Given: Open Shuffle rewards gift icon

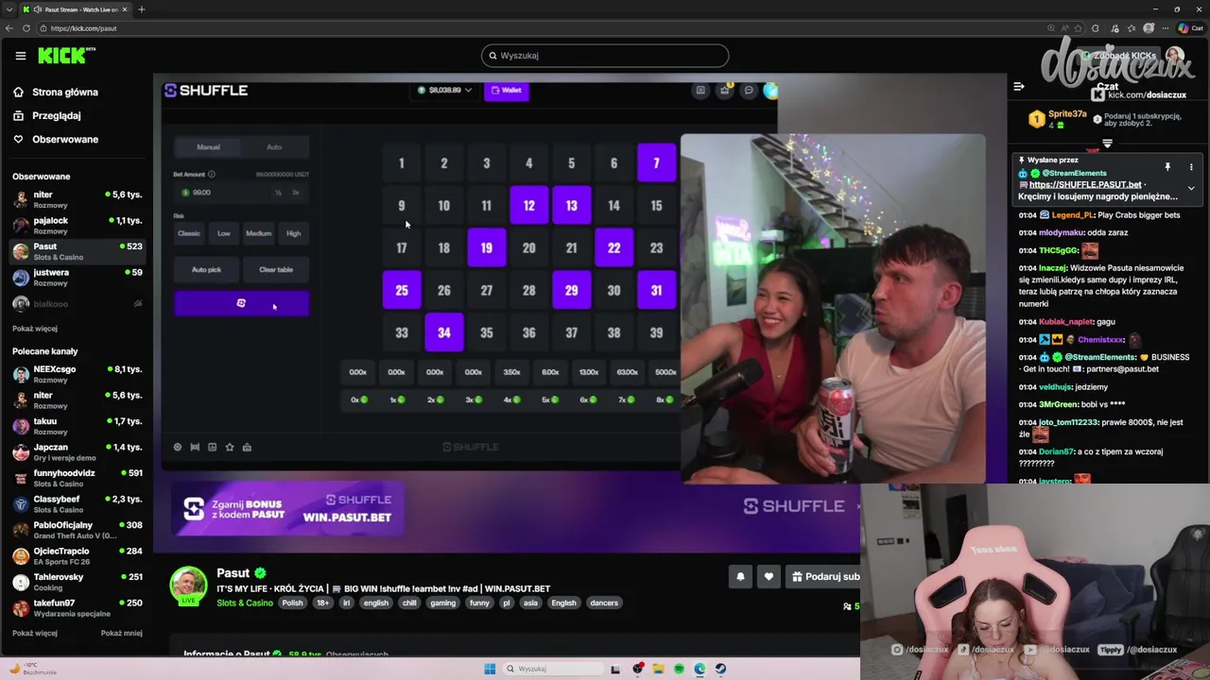Looking at the screenshot, I should (725, 91).
